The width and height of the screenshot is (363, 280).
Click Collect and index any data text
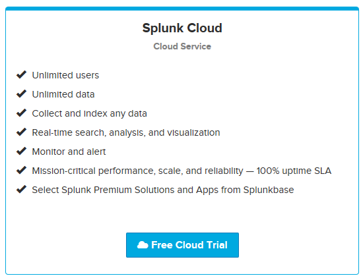(89, 114)
